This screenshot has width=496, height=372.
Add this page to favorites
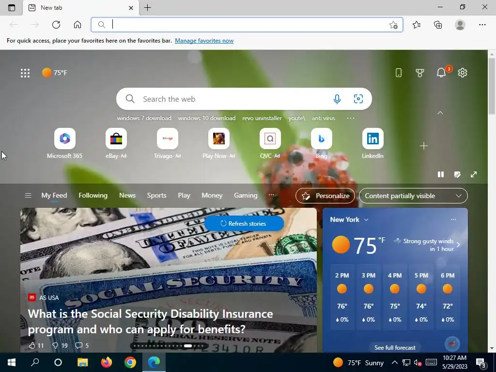[x=393, y=25]
